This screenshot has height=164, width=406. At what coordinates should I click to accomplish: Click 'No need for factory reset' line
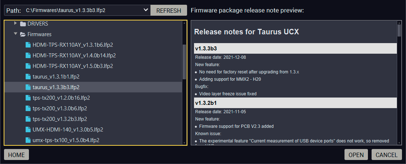(x=249, y=72)
